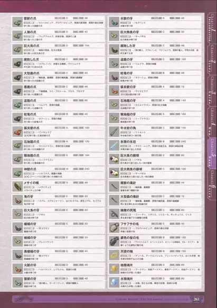
Task: Click the yellow ring icon for 天使の輪
Action: click(114, 255)
